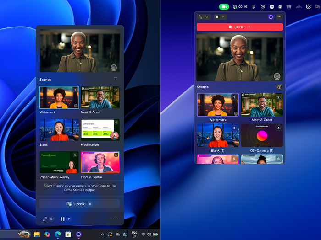Click the Presentation Overlay label text
The height and width of the screenshot is (240, 321).
tap(55, 177)
